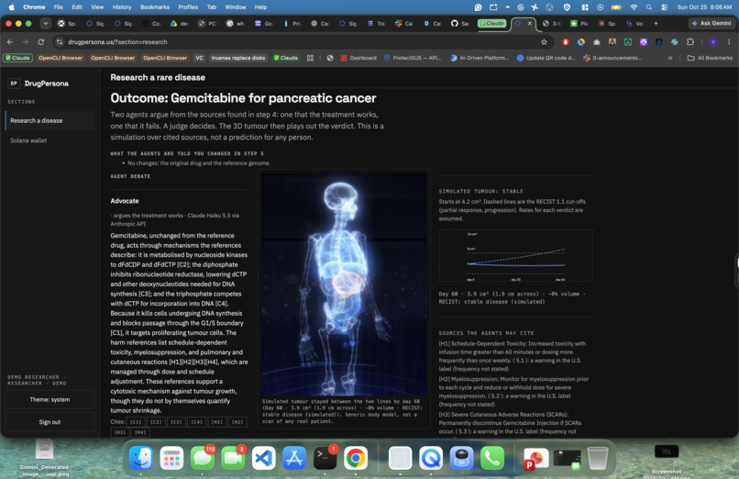
Task: Click the [C2] citation chip
Action: tap(156, 422)
